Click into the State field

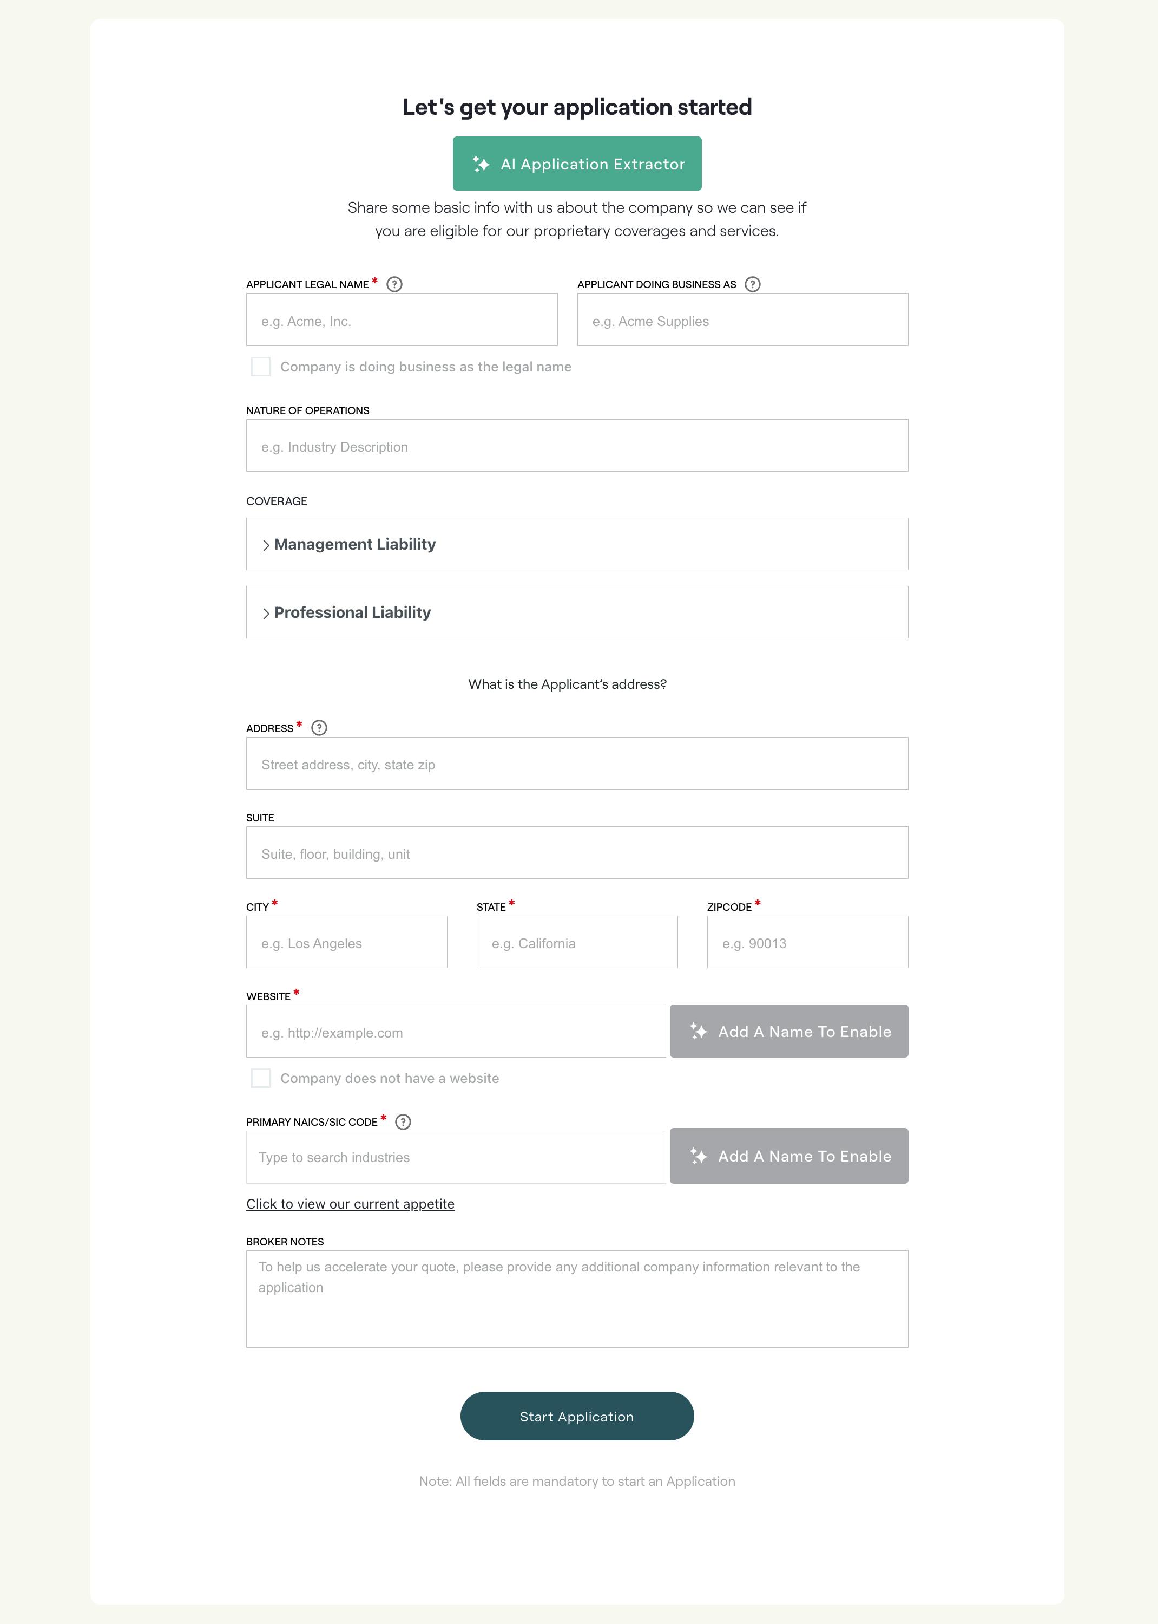pos(577,943)
